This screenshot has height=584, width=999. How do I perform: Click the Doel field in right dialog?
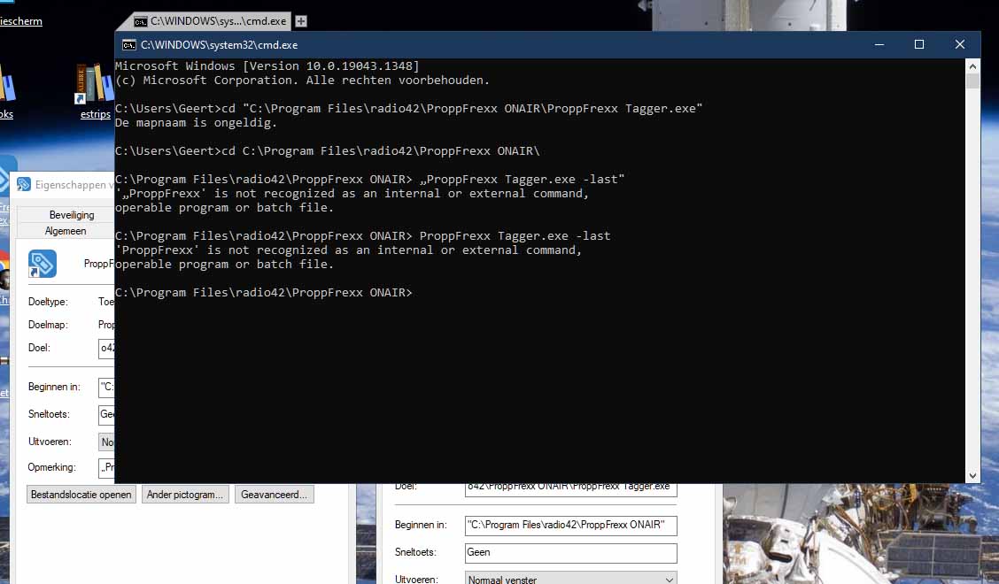[x=571, y=488]
